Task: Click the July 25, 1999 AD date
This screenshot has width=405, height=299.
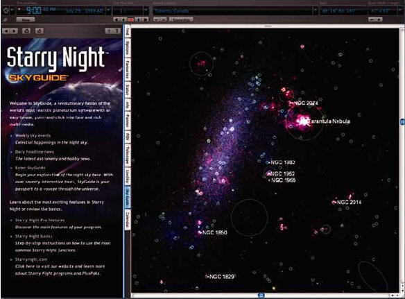Action: 85,11
